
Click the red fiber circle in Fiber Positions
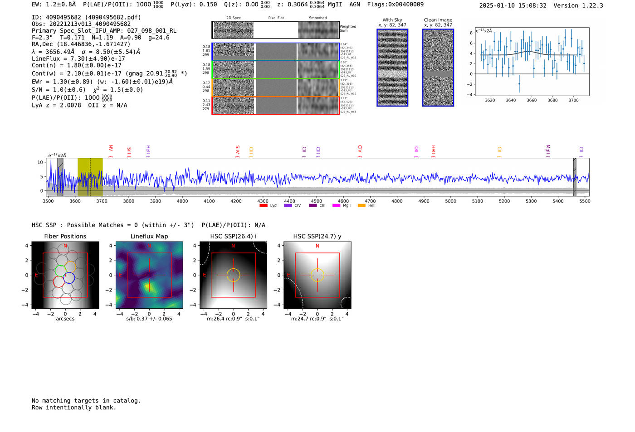(59, 282)
